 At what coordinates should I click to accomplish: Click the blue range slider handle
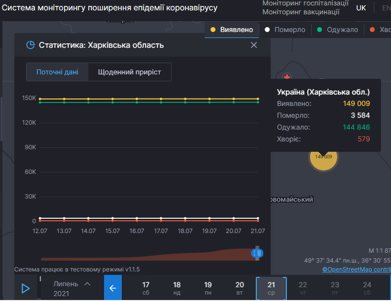tap(257, 253)
